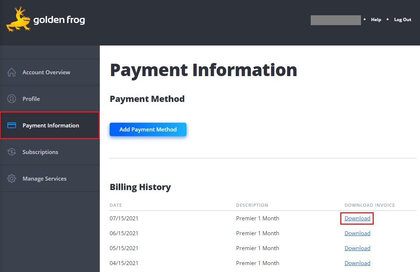The width and height of the screenshot is (420, 272).
Task: Click the Subscriptions dollar refresh icon
Action: click(11, 152)
